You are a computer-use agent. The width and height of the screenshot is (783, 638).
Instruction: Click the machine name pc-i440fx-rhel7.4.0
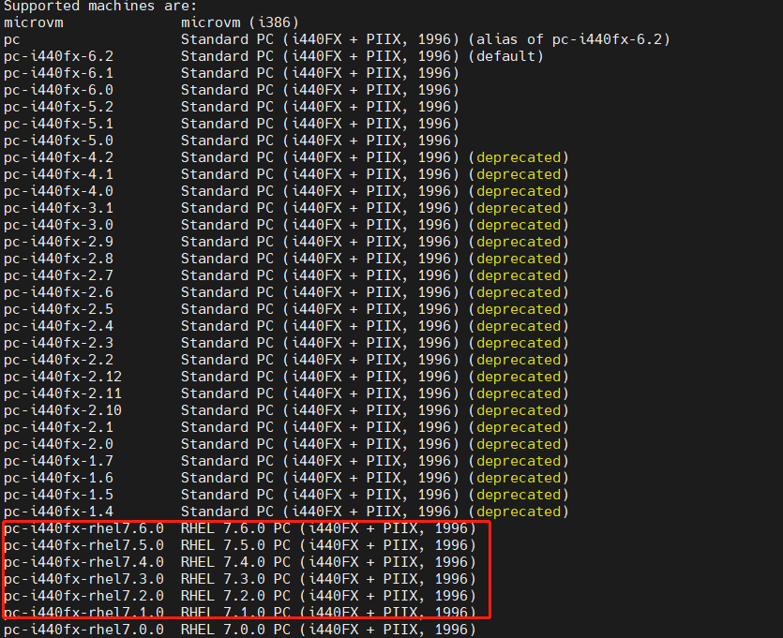(x=83, y=562)
